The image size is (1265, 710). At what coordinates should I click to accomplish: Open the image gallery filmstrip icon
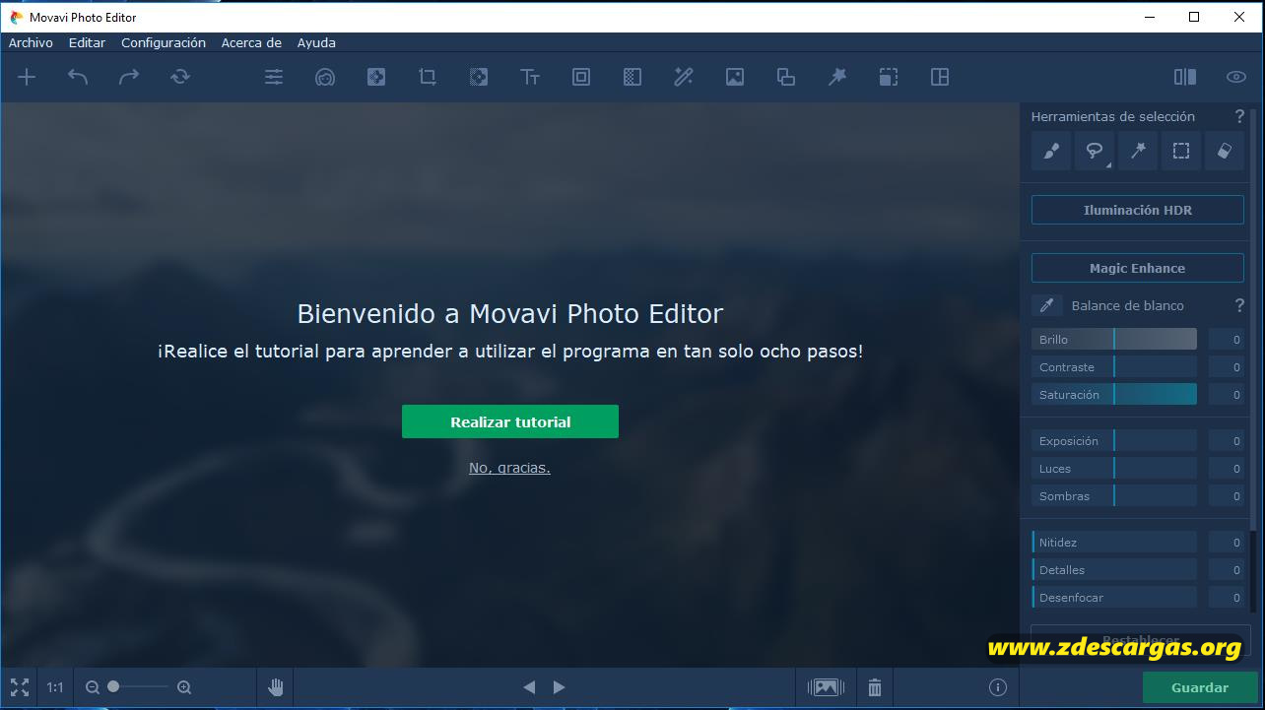pyautogui.click(x=827, y=687)
